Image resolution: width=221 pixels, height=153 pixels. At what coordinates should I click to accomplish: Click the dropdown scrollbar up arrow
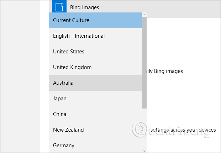[144, 15]
